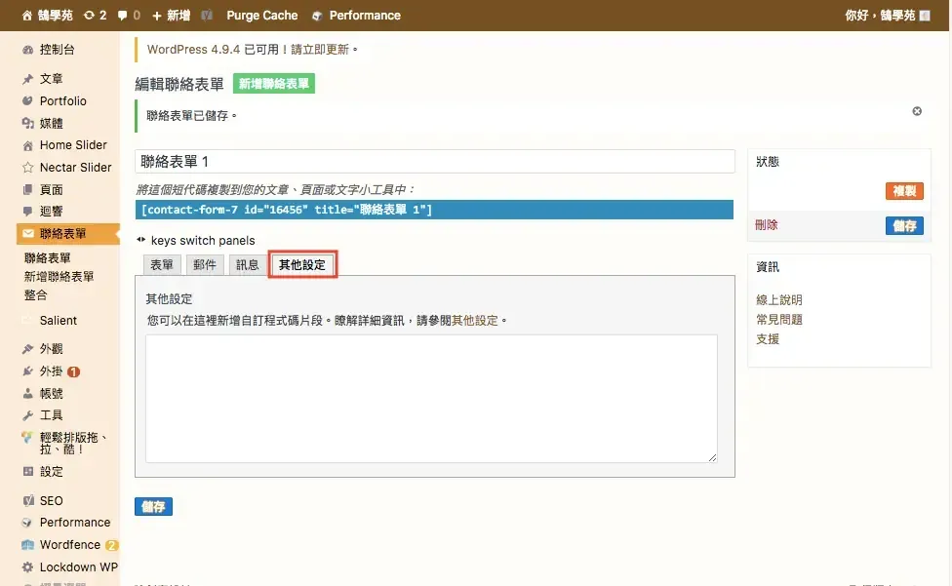Screen dimensions: 952x586
Task: Click inside the additional settings textarea
Action: click(x=431, y=399)
